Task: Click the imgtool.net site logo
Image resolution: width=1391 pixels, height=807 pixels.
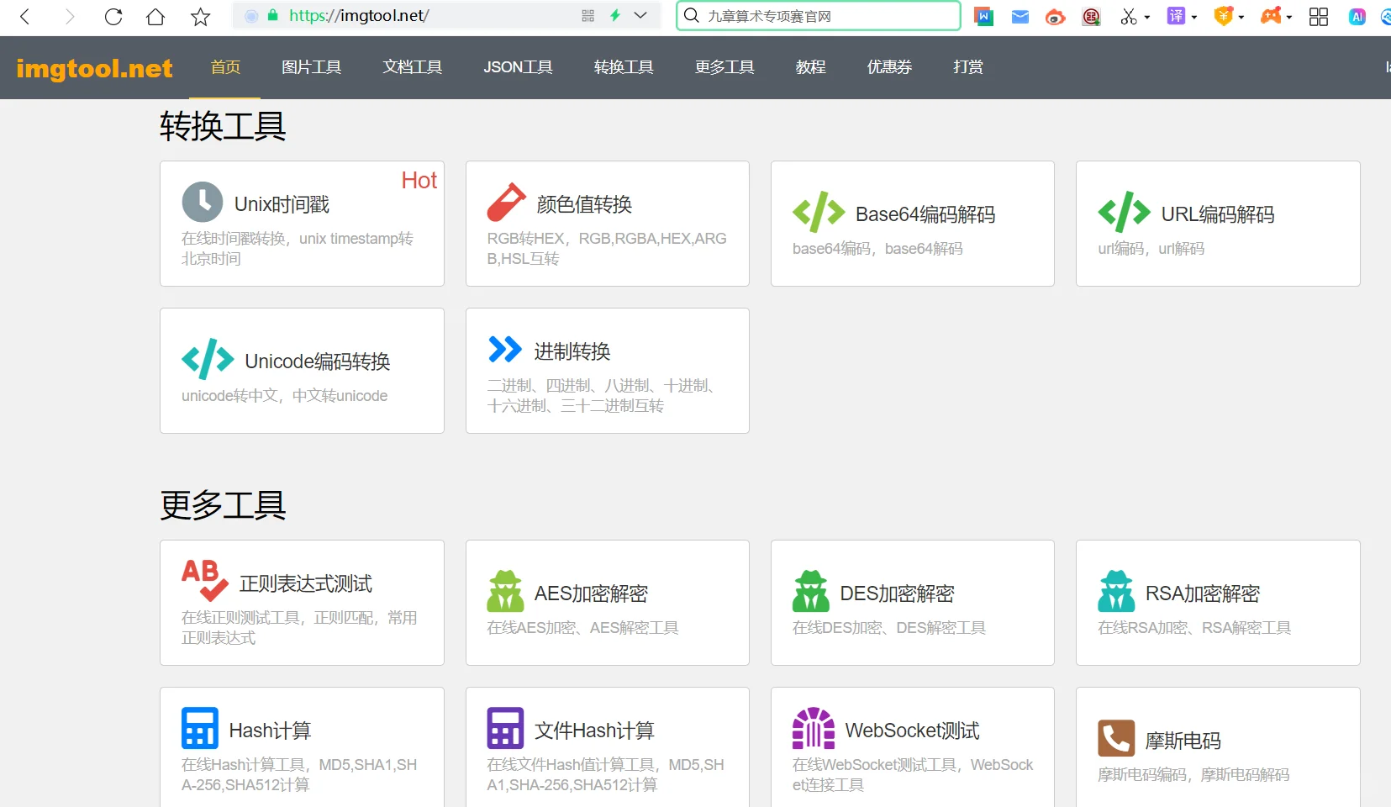Action: 94,67
